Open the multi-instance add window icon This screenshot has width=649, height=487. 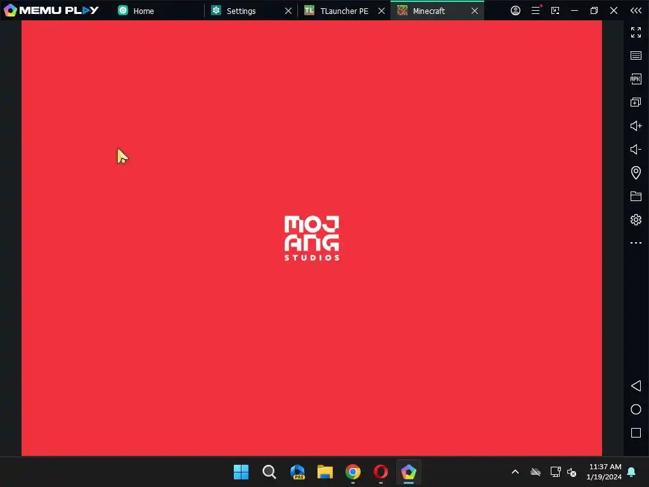pos(636,102)
